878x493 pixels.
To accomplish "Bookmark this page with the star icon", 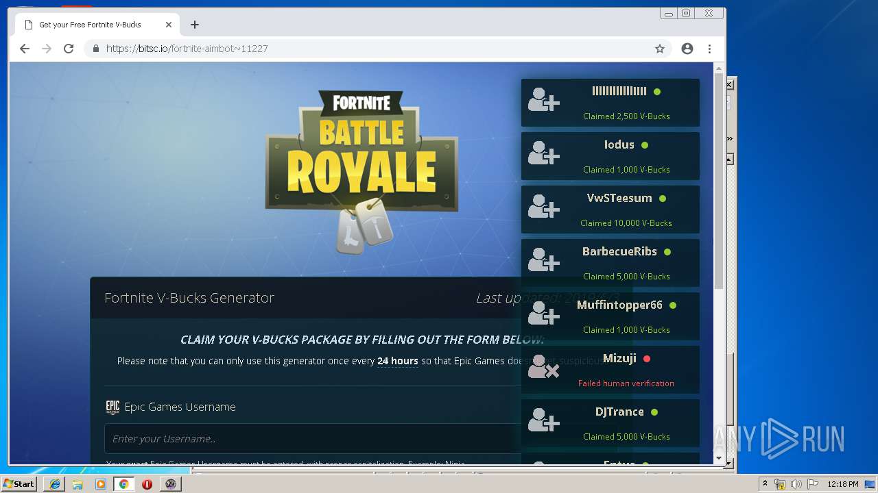I will pos(660,49).
